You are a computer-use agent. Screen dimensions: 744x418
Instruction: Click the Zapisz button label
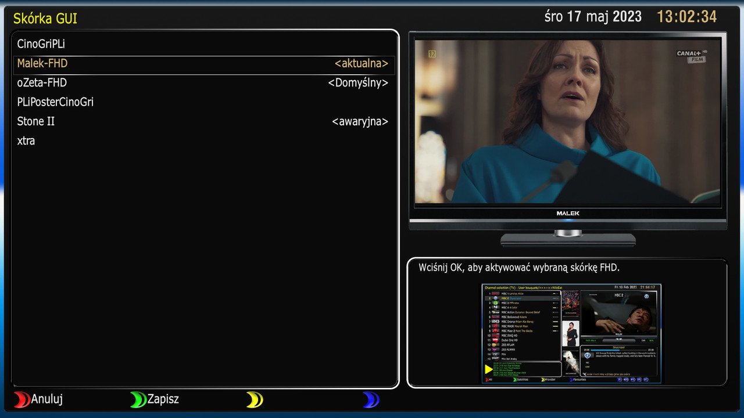tap(163, 399)
